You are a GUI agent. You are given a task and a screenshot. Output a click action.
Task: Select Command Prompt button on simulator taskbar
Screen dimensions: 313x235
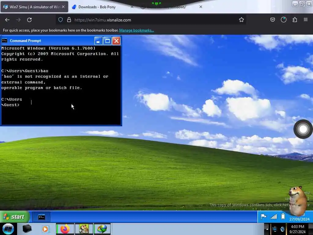click(41, 217)
